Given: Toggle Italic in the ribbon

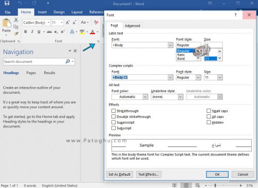Looking at the screenshot, I should click(x=32, y=32).
